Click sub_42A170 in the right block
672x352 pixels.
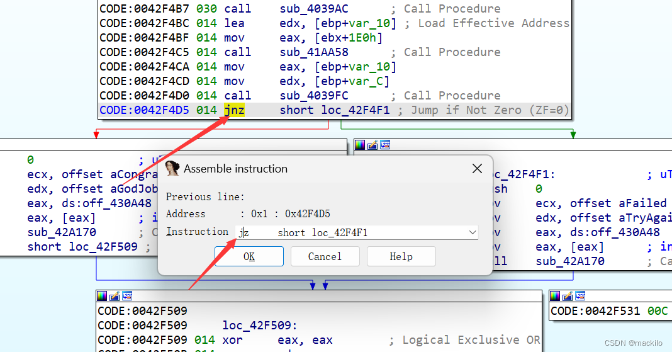click(x=570, y=261)
